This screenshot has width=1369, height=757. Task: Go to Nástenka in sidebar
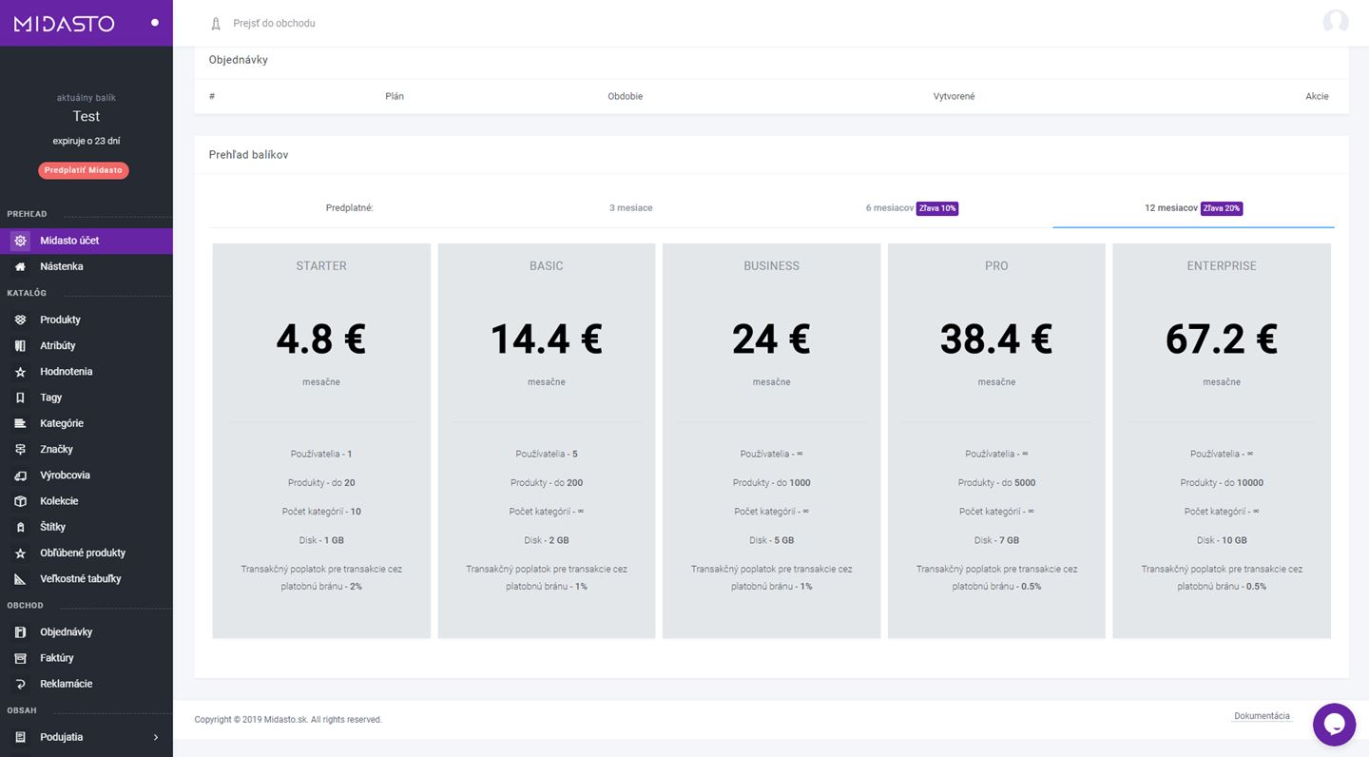click(62, 266)
